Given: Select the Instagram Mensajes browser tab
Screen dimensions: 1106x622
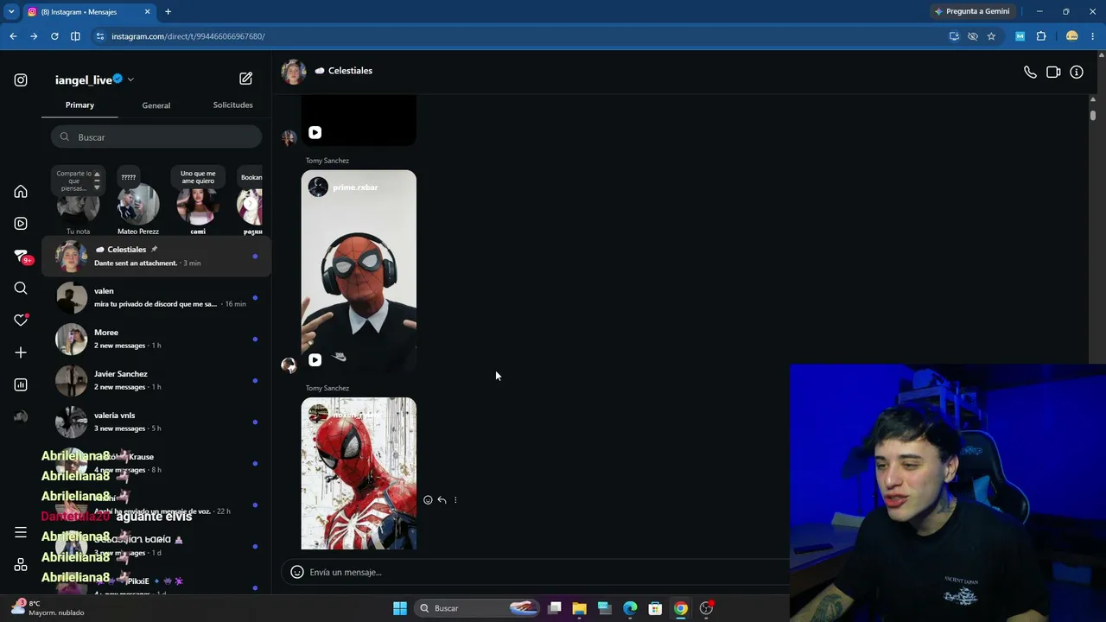Looking at the screenshot, I should [88, 12].
